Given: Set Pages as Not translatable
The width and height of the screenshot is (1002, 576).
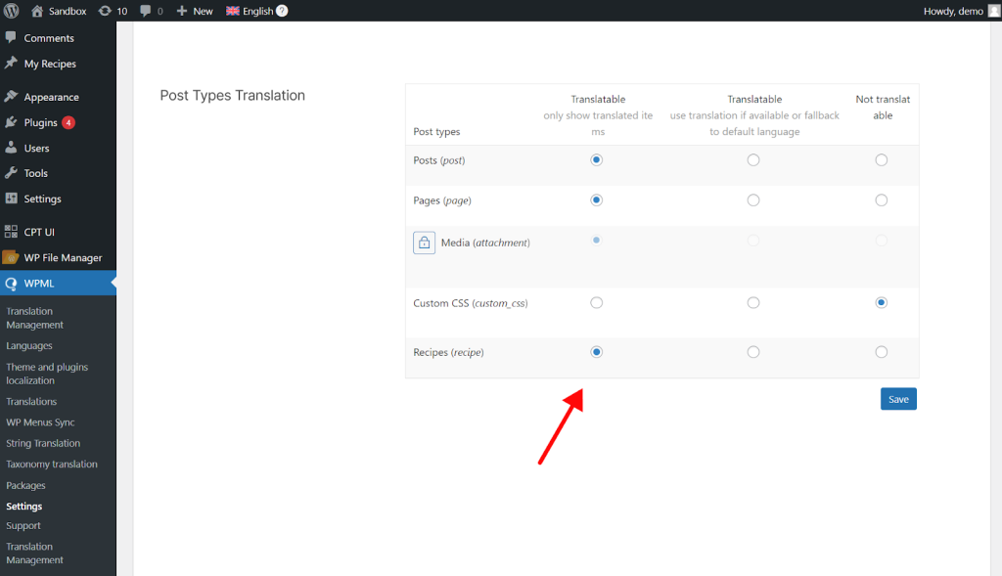Looking at the screenshot, I should point(882,199).
